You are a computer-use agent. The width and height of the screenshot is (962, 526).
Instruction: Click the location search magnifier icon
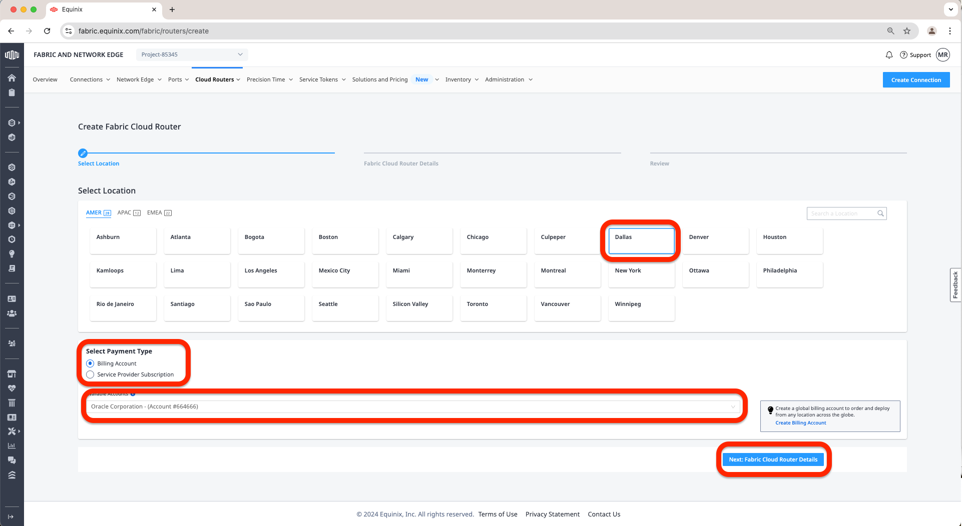tap(880, 213)
